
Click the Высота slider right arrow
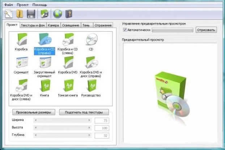coord(89,128)
